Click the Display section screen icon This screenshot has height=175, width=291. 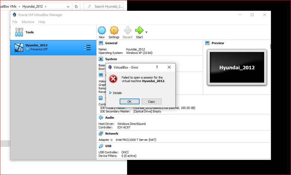[101, 75]
